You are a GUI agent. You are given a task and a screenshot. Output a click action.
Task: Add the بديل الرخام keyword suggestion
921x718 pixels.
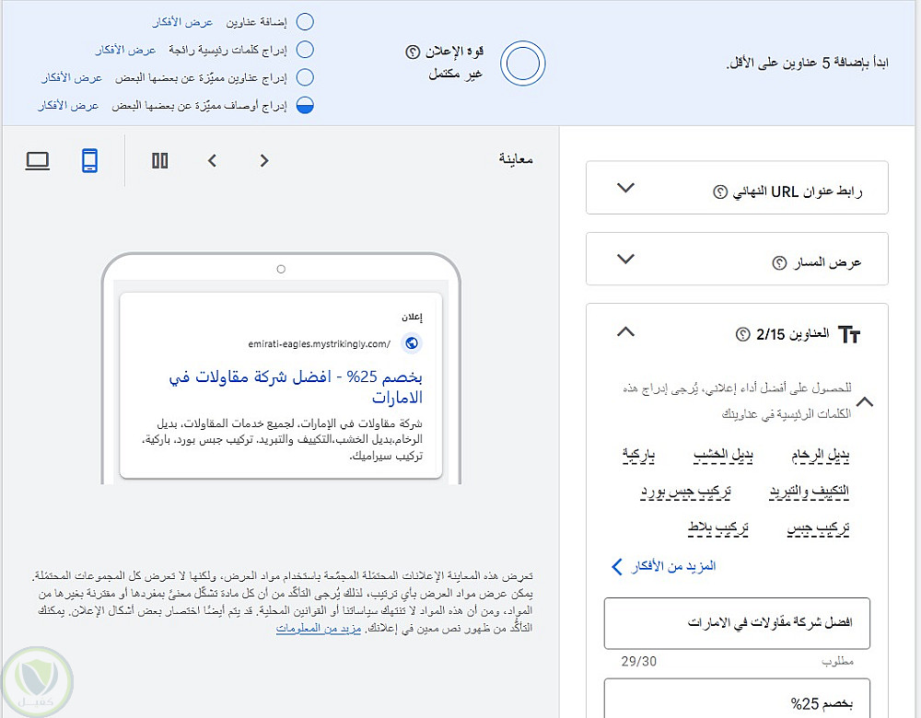(x=820, y=456)
